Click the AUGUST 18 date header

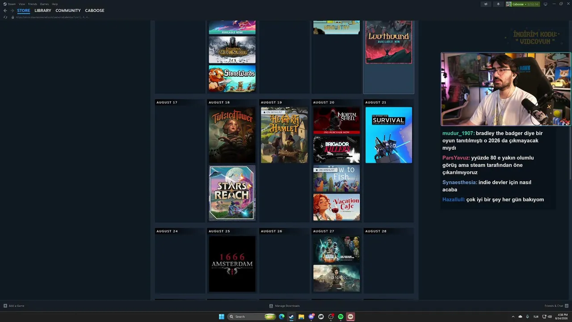point(219,102)
